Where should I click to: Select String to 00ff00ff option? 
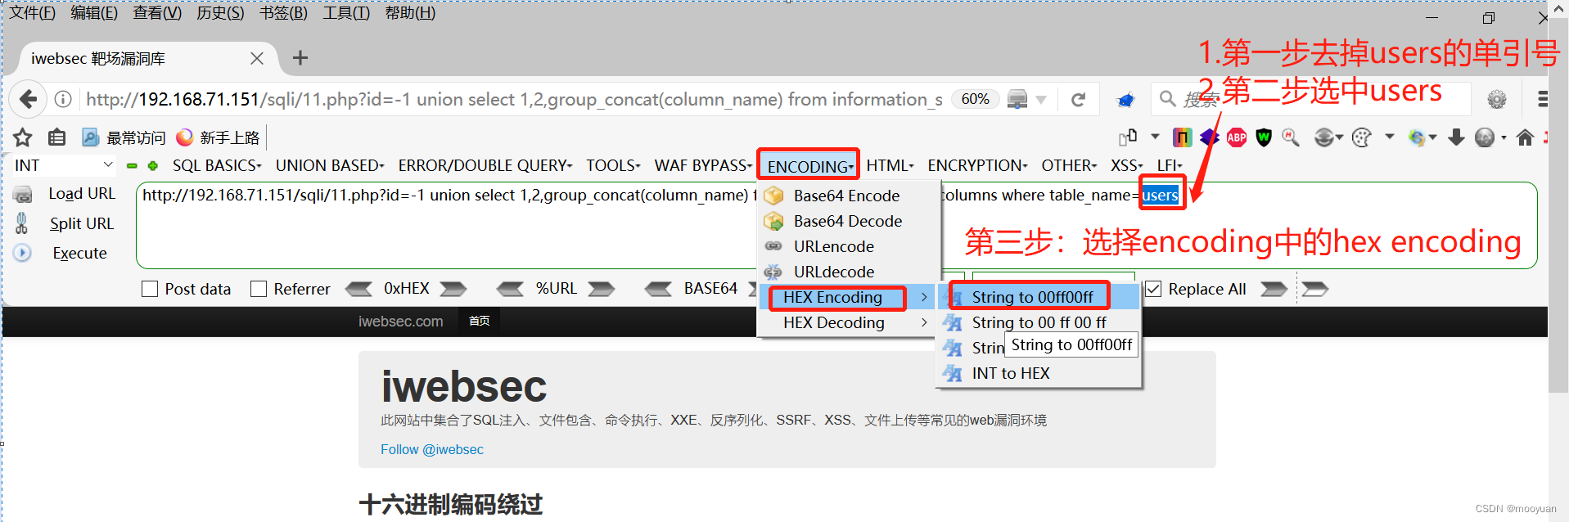click(1039, 297)
